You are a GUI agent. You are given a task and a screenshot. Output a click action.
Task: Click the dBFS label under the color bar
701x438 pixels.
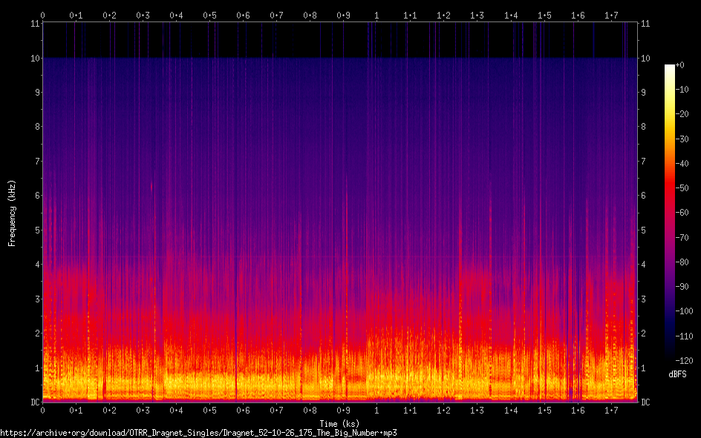[677, 376]
